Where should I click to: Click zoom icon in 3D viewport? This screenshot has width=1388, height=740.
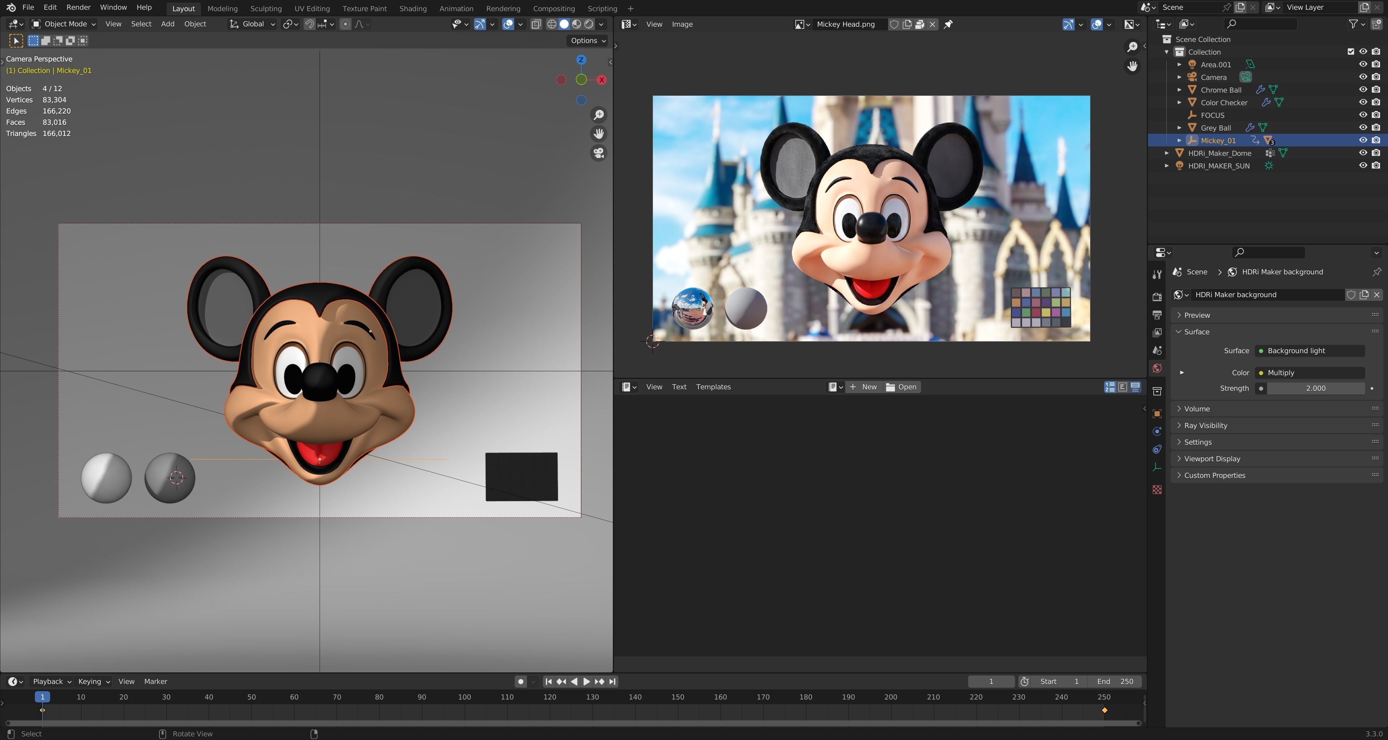[x=599, y=115]
